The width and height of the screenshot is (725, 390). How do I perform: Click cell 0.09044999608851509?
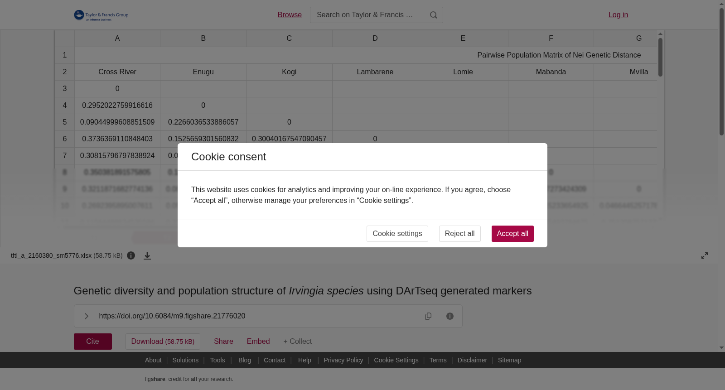(x=117, y=122)
